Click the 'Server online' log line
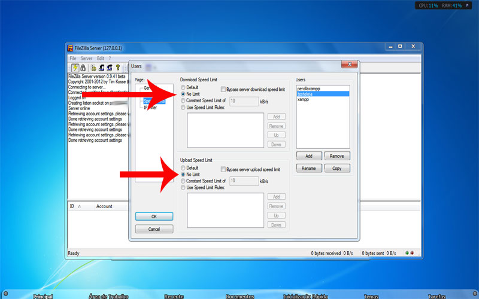 coord(79,108)
